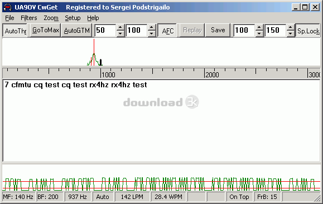Click the CwGet headphones title bar icon
Screen dimensions: 323x204
pyautogui.click(x=8, y=7)
